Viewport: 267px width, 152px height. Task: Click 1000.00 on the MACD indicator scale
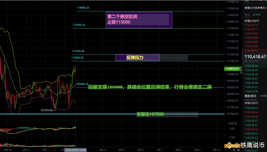[232, 123]
